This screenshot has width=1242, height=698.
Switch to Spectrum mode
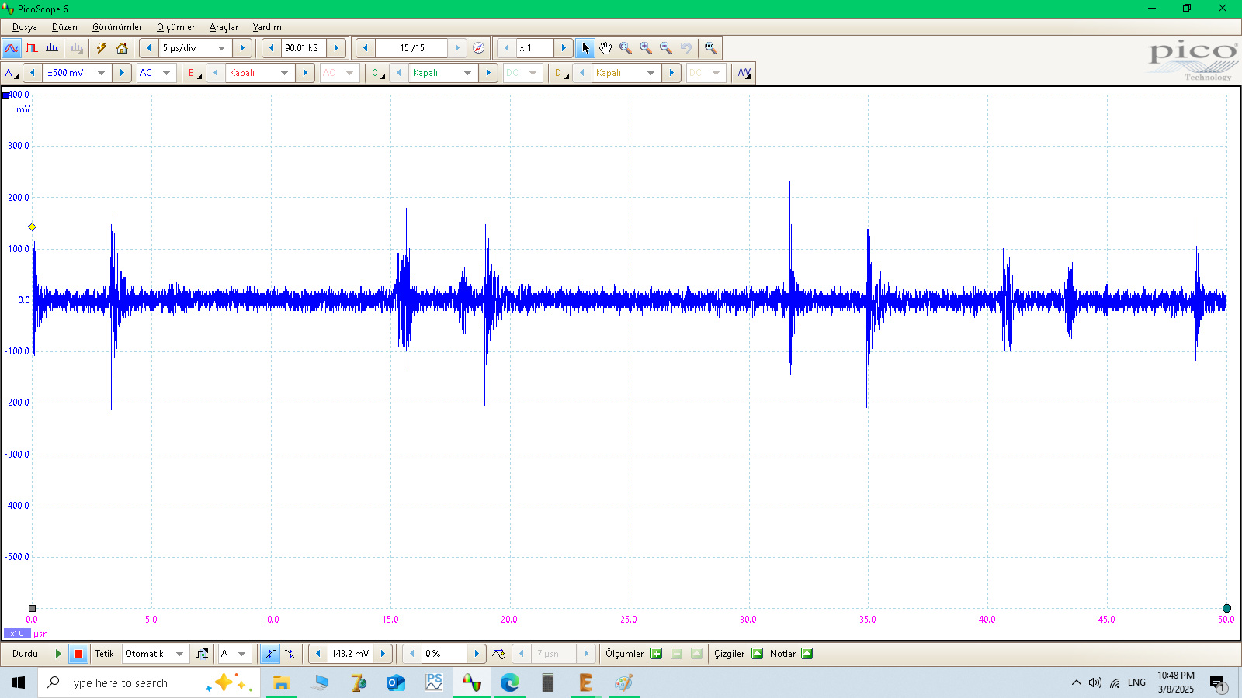pyautogui.click(x=52, y=48)
